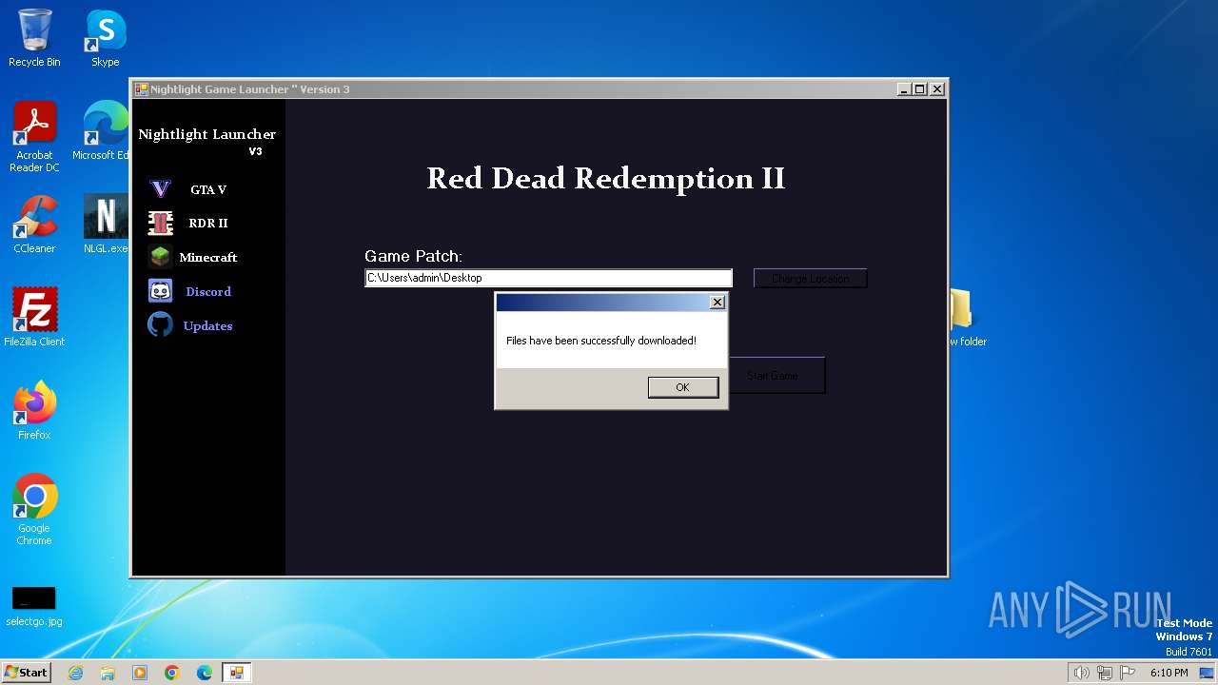
Task: Close the download message box
Action: pos(717,303)
